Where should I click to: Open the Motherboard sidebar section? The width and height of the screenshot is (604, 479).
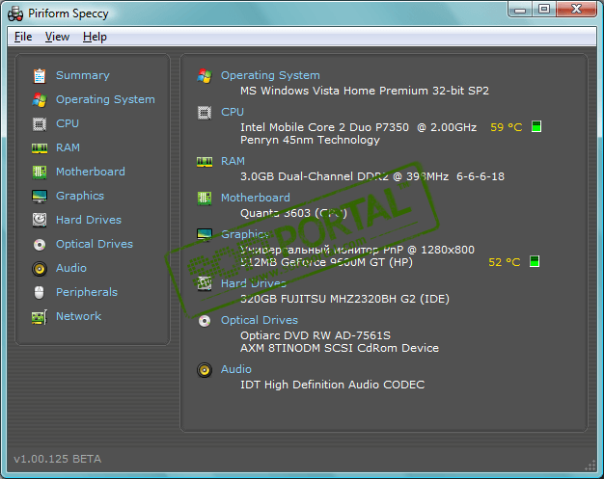click(91, 172)
